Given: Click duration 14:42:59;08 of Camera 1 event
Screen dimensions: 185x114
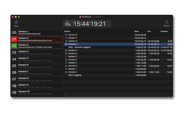Looking at the screenshot, I should (x=166, y=50).
